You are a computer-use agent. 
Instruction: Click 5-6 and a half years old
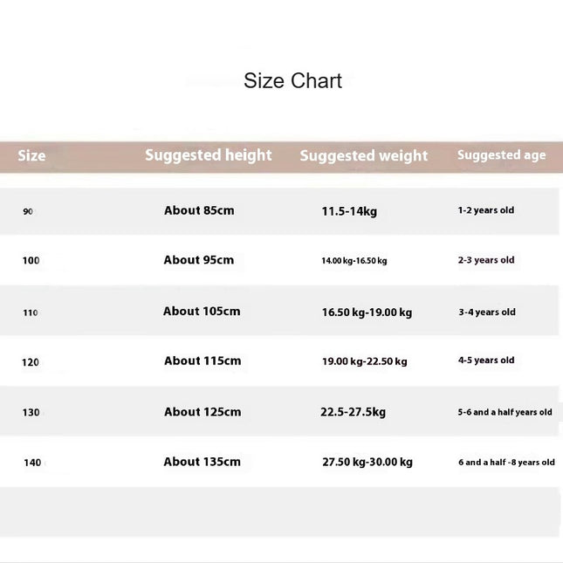(505, 412)
